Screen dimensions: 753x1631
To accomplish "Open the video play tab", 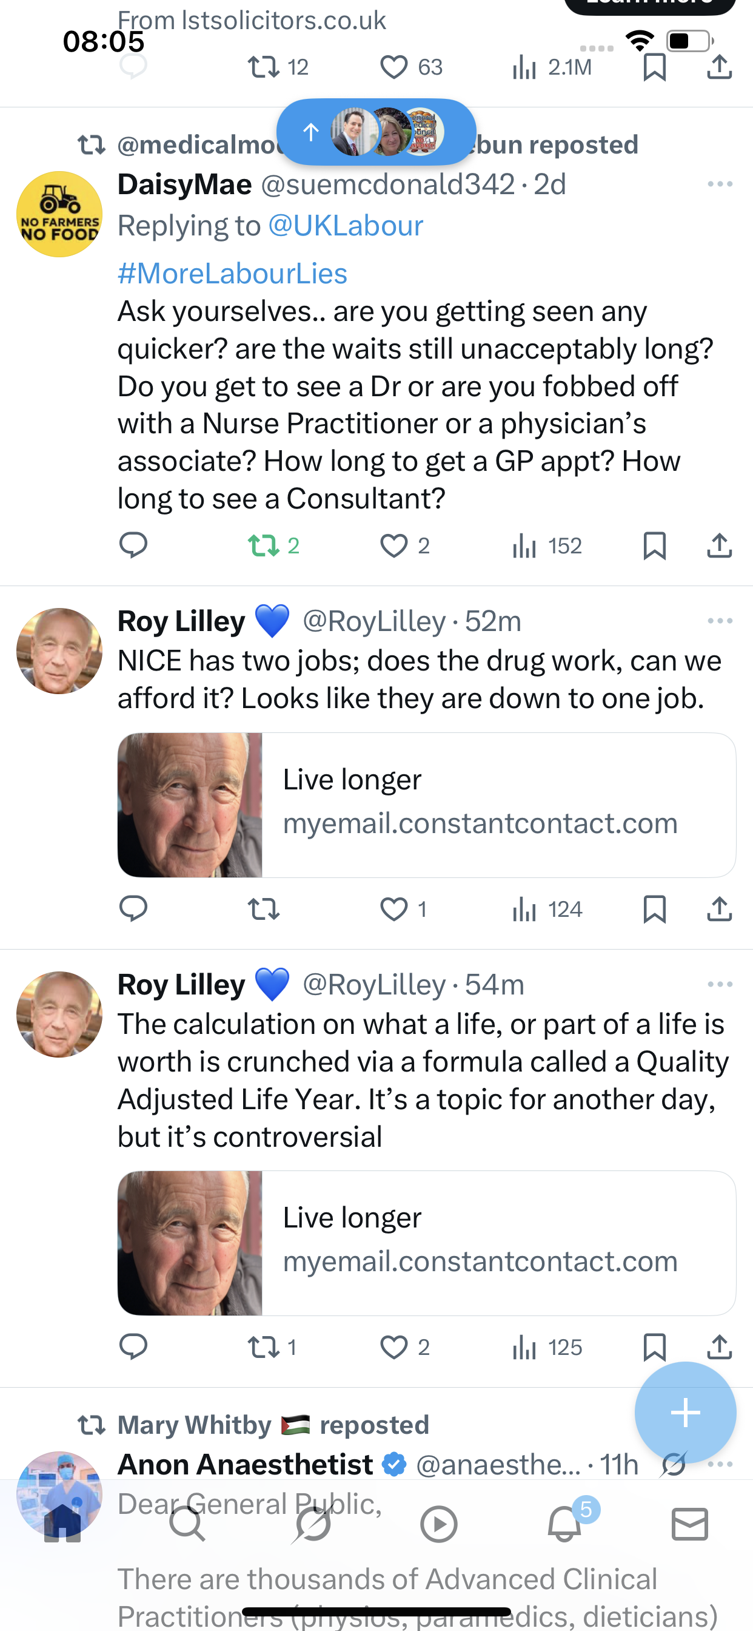I will click(x=438, y=1524).
